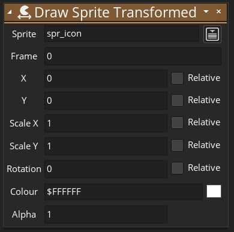Open the white colour swatch picker
This screenshot has width=234, height=232.
(x=214, y=191)
